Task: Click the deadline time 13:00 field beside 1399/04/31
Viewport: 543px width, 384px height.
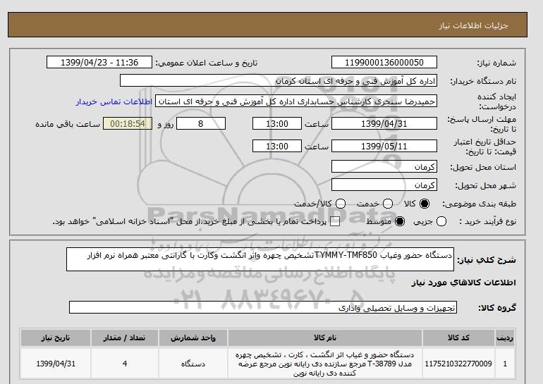Action: click(277, 123)
